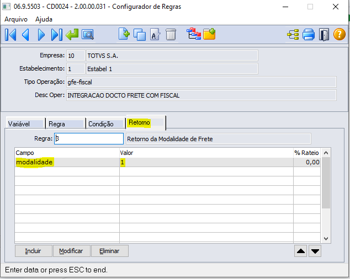The image size is (350, 279).
Task: Select the Retorno tab
Action: pos(146,122)
